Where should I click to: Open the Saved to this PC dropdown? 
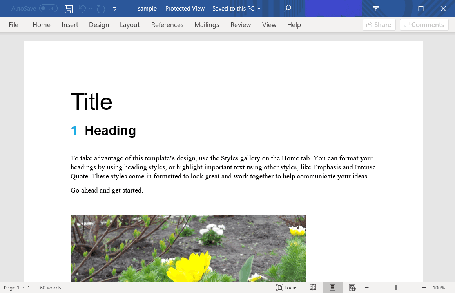(x=258, y=8)
